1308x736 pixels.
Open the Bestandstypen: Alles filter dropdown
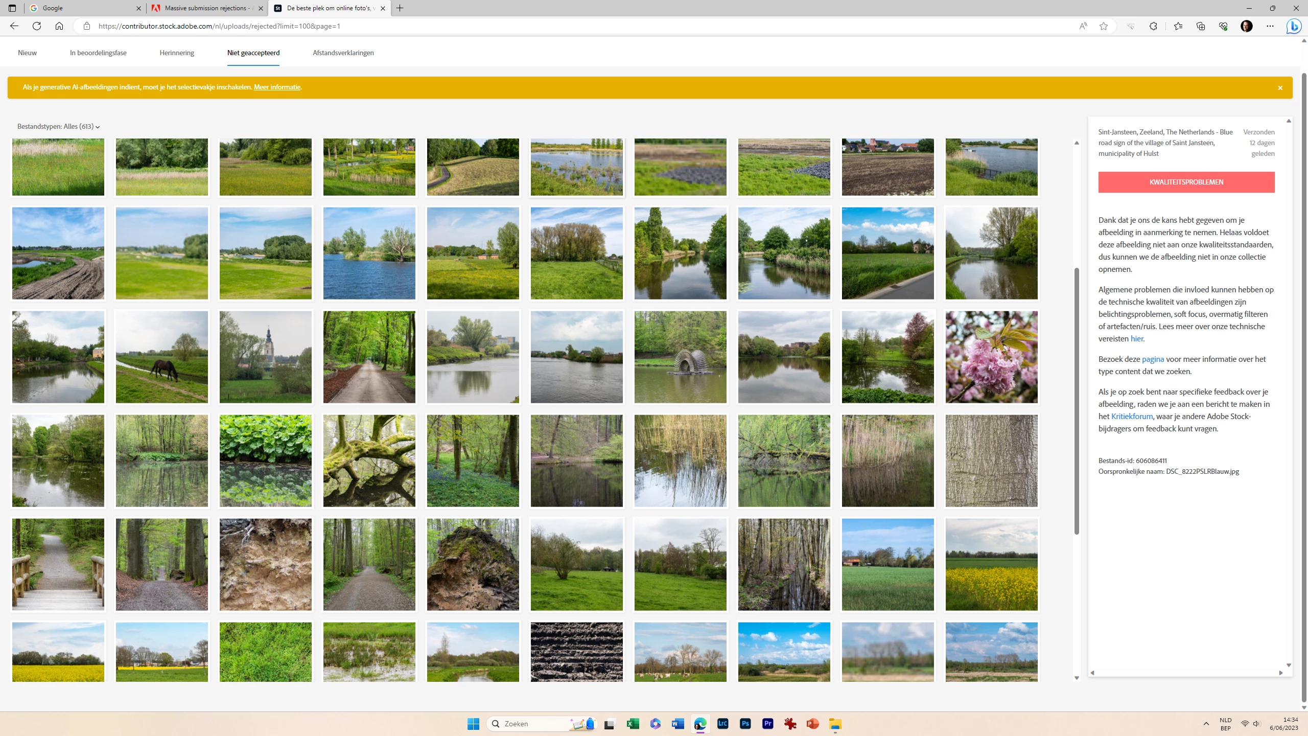coord(58,127)
